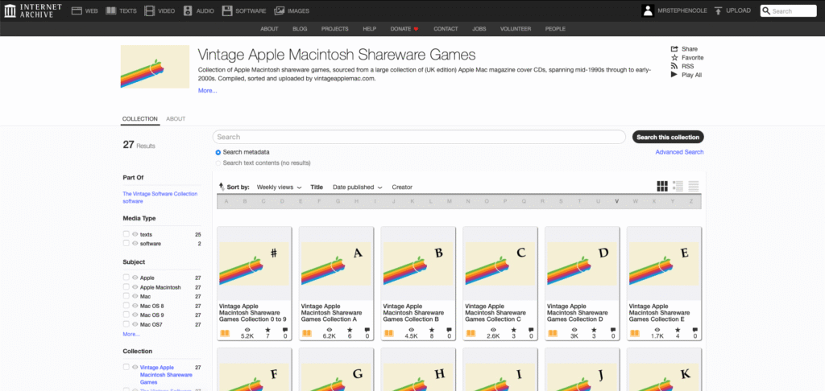Image resolution: width=825 pixels, height=391 pixels.
Task: Open the collection rainbow Apple logo image
Action: [x=155, y=66]
